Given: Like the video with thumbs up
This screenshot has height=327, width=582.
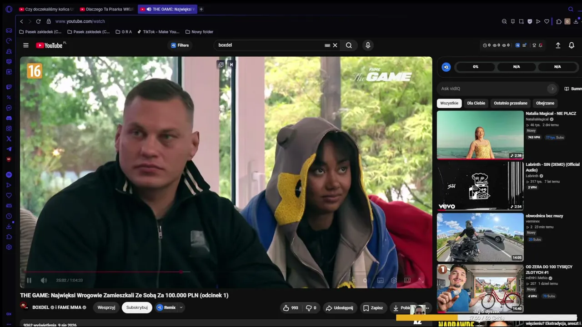Looking at the screenshot, I should [x=291, y=308].
